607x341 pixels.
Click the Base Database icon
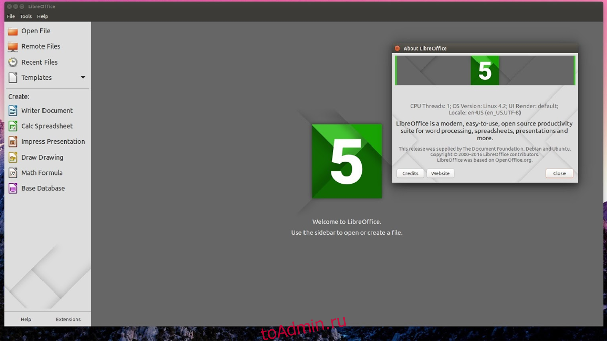[x=13, y=188]
